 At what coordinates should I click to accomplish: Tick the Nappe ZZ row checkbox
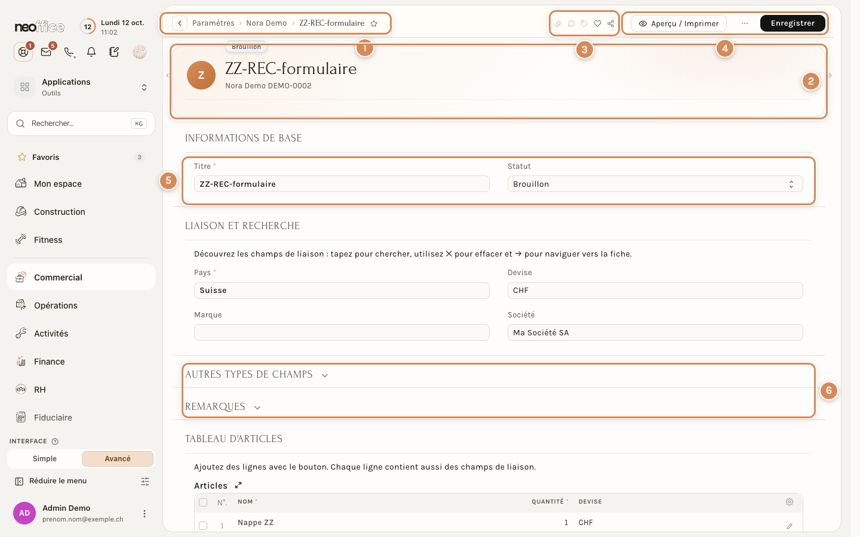(203, 526)
